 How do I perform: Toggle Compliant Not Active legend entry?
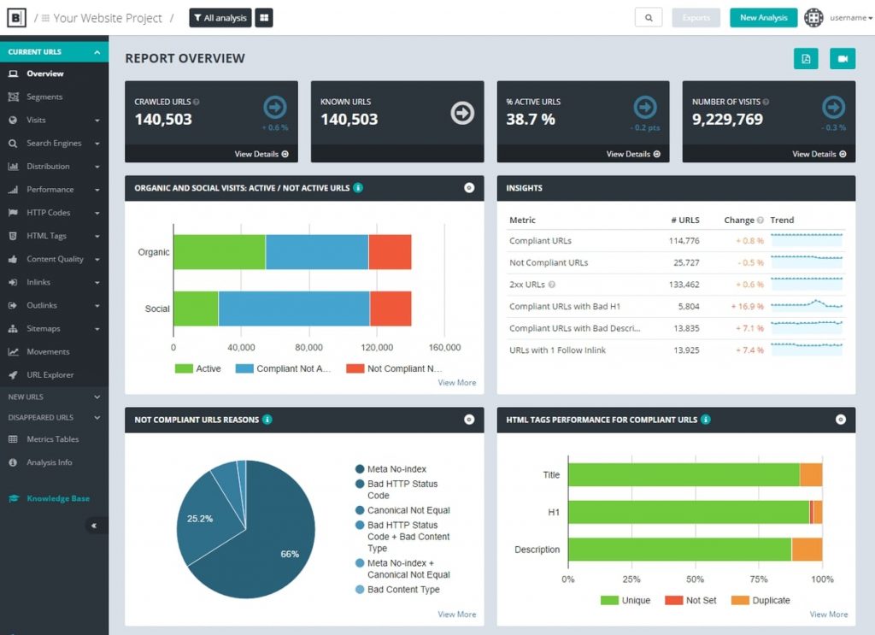click(x=284, y=369)
